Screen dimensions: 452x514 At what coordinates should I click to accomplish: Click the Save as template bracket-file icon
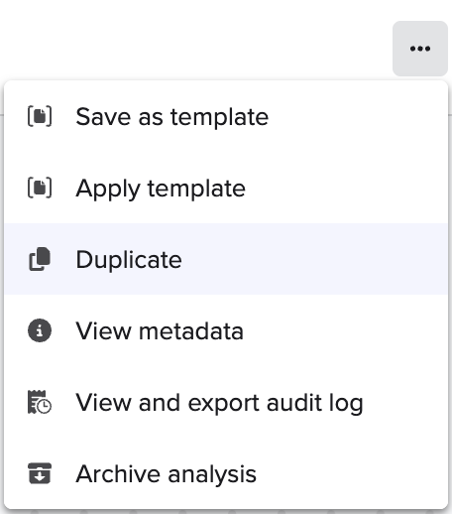40,116
